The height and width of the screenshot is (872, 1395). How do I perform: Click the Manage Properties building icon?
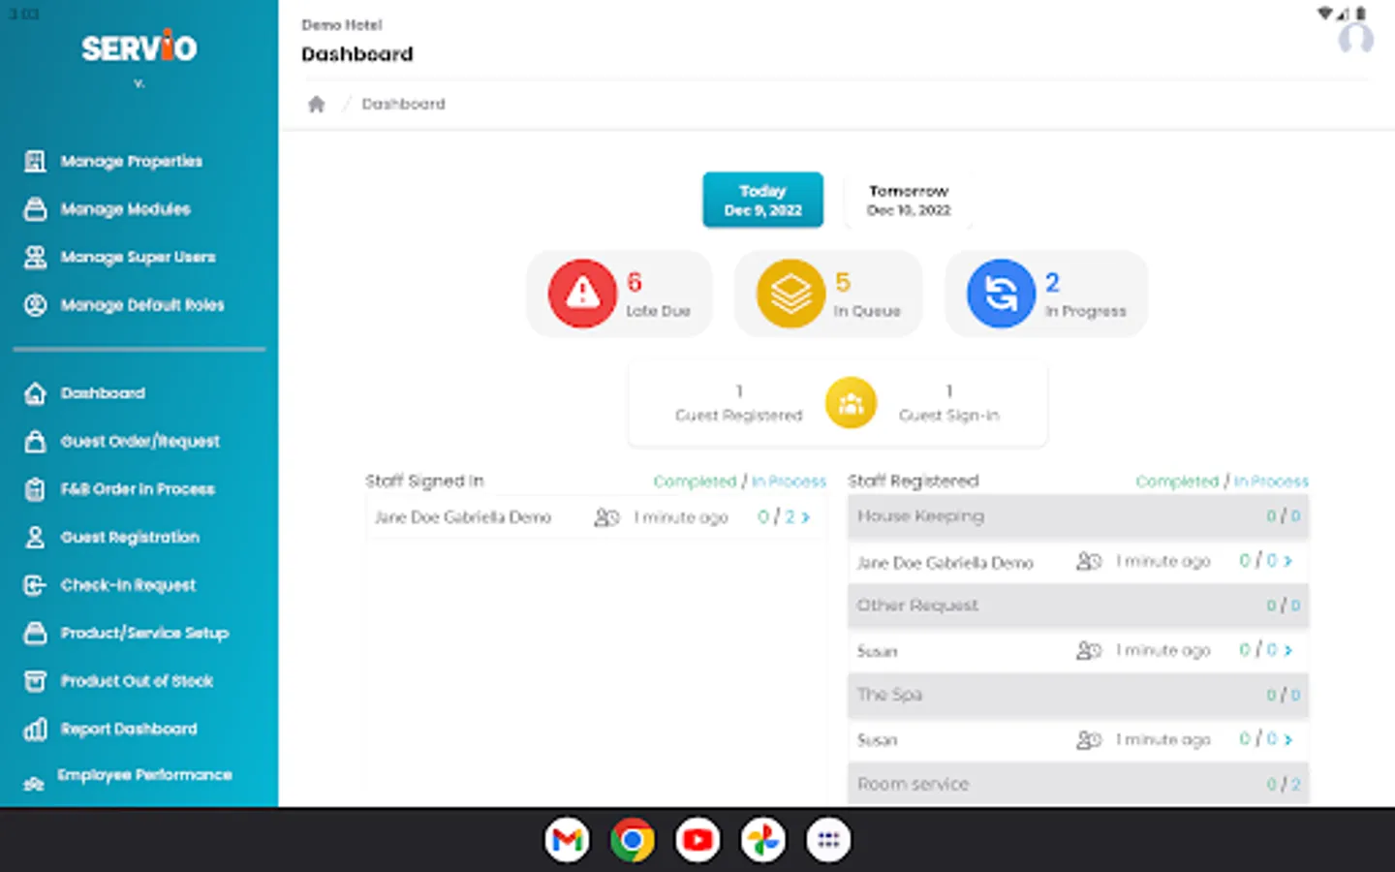tap(35, 161)
